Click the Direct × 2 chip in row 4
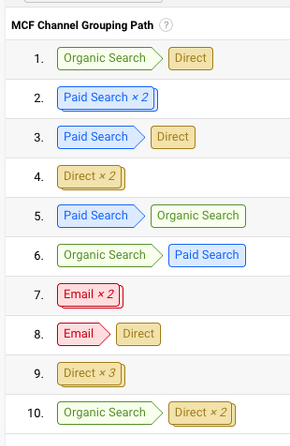290x446 pixels. [x=90, y=177]
